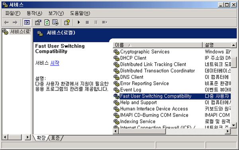Click gear icon beside Help and Support
Viewport: 239px width, 150px height.
(x=116, y=103)
